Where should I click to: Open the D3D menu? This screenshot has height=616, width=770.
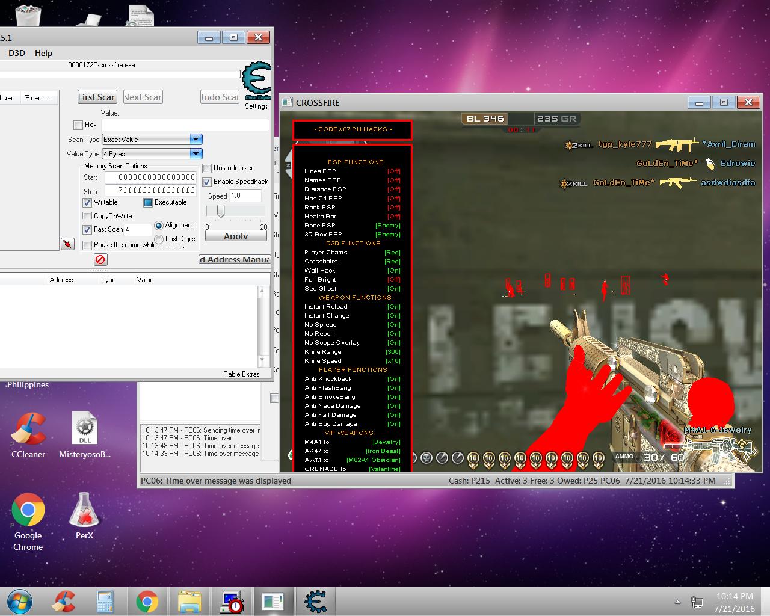tap(17, 53)
